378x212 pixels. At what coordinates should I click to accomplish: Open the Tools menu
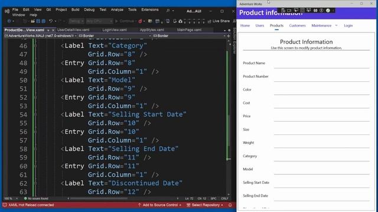click(x=132, y=9)
